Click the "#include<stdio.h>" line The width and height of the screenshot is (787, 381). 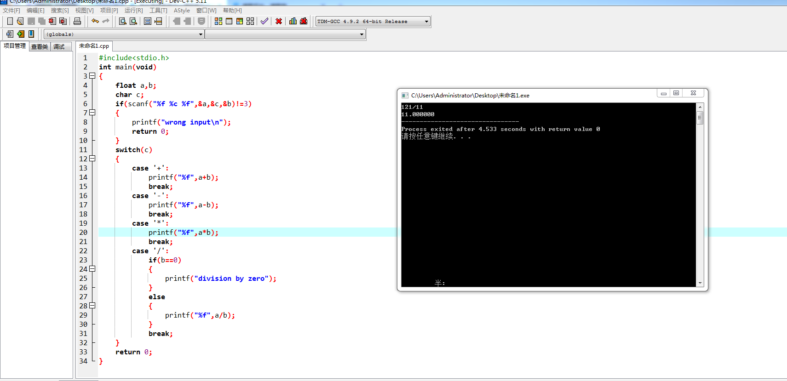pos(134,57)
